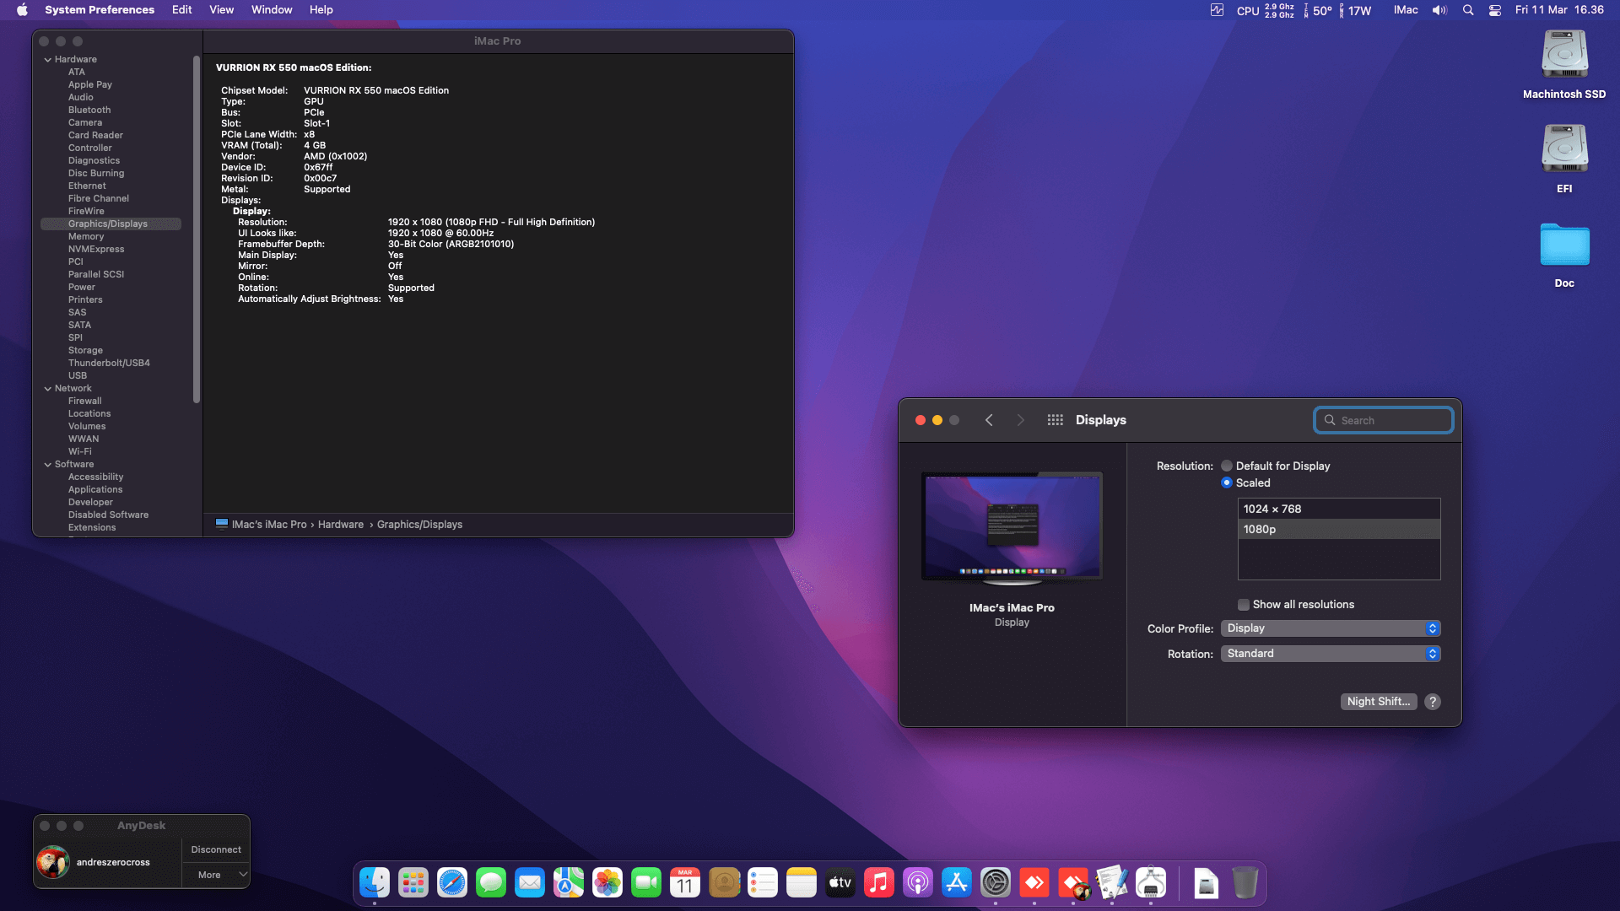Open the Trash in the dock
This screenshot has height=911, width=1620.
(1245, 883)
